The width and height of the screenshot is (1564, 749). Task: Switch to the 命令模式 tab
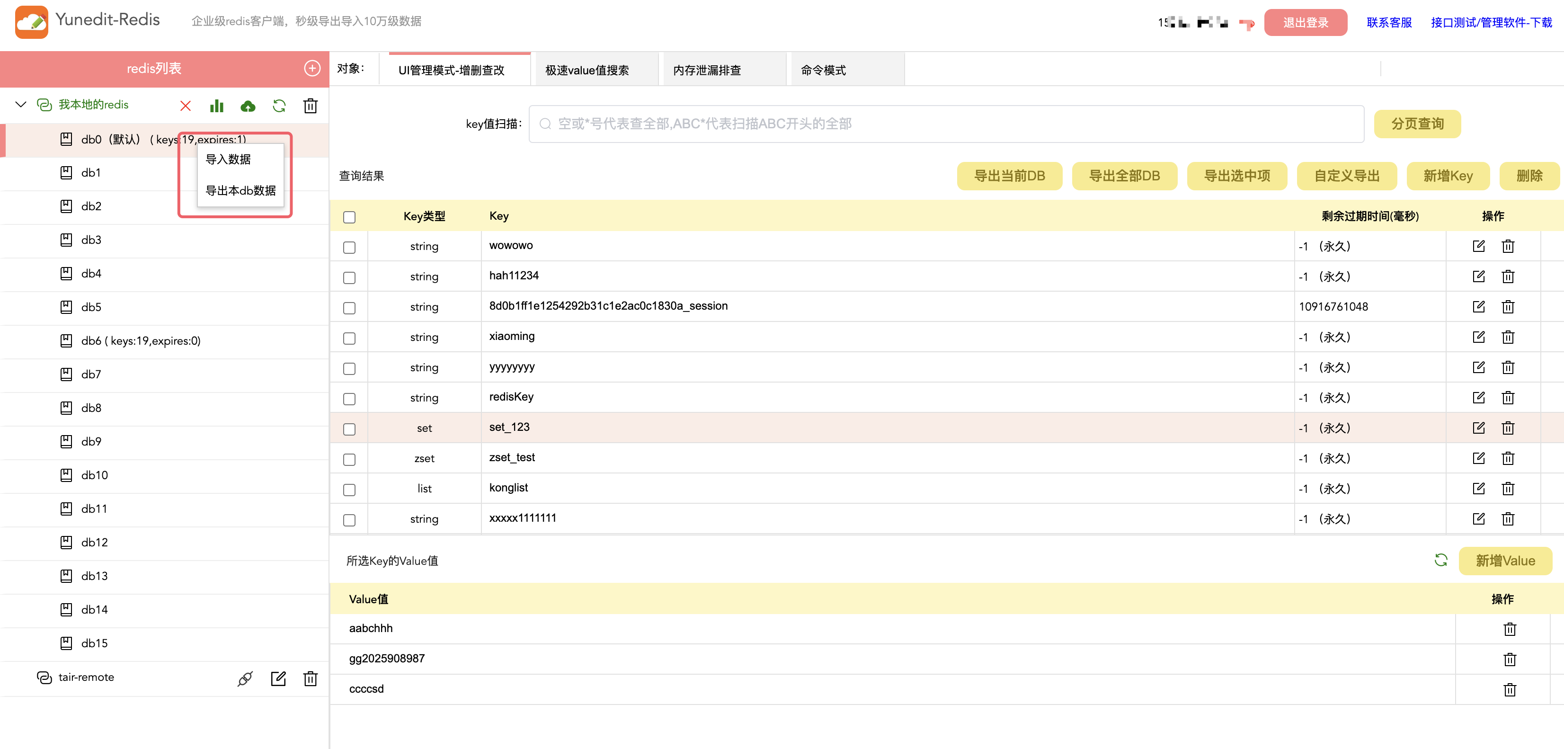[x=823, y=70]
